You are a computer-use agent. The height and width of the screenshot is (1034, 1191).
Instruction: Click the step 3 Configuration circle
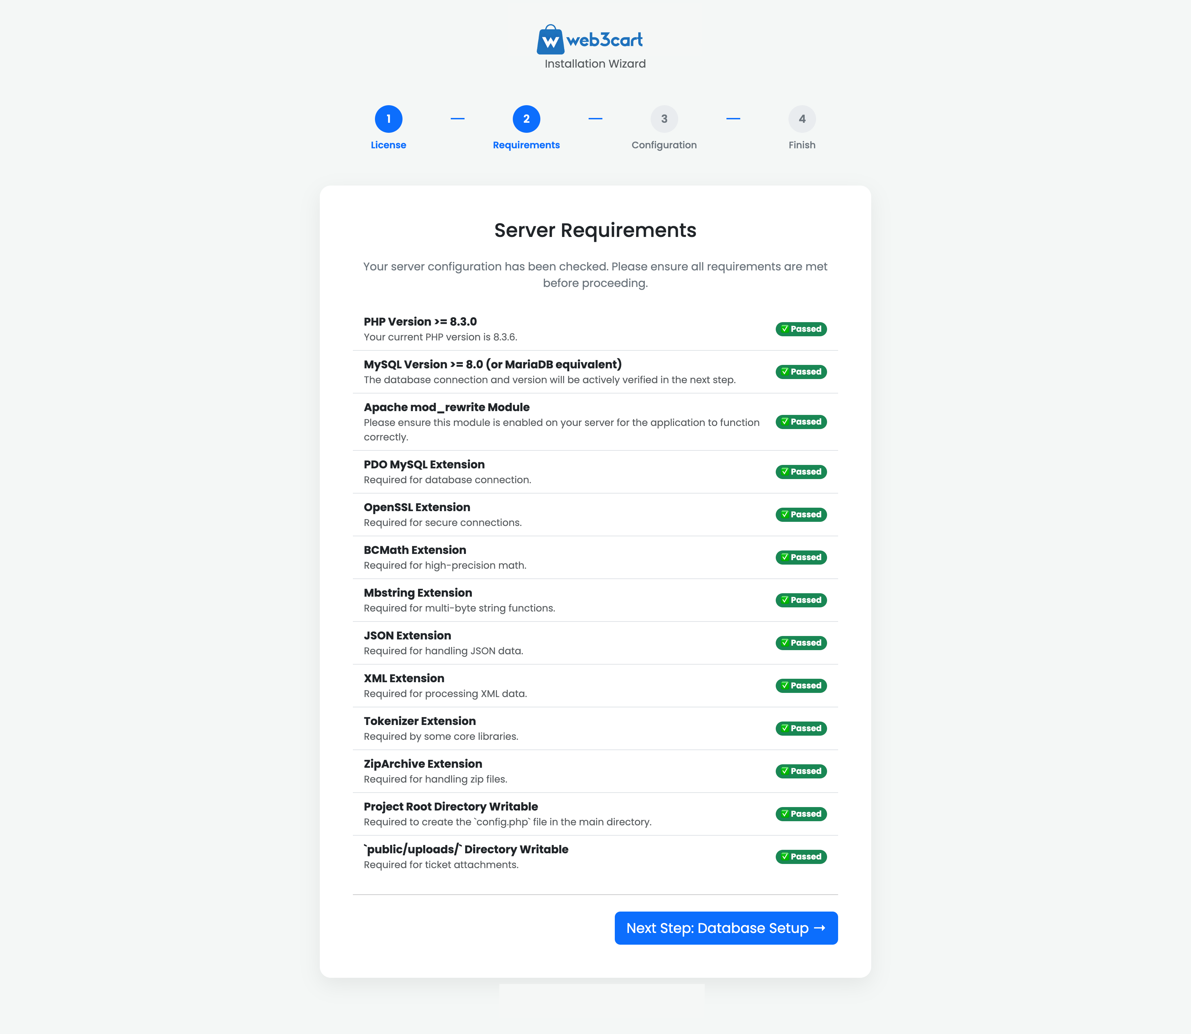click(663, 119)
